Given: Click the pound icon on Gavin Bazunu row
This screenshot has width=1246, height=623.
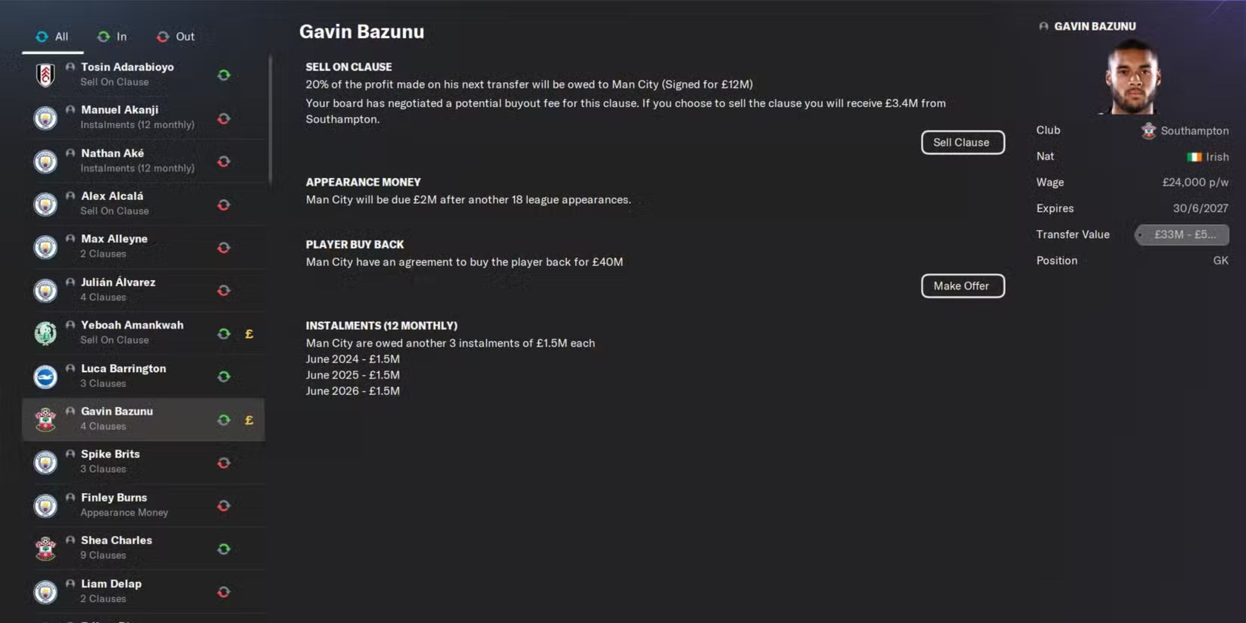Looking at the screenshot, I should click(x=249, y=420).
